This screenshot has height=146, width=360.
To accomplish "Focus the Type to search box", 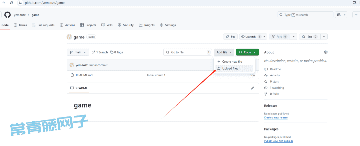I will [305, 15].
